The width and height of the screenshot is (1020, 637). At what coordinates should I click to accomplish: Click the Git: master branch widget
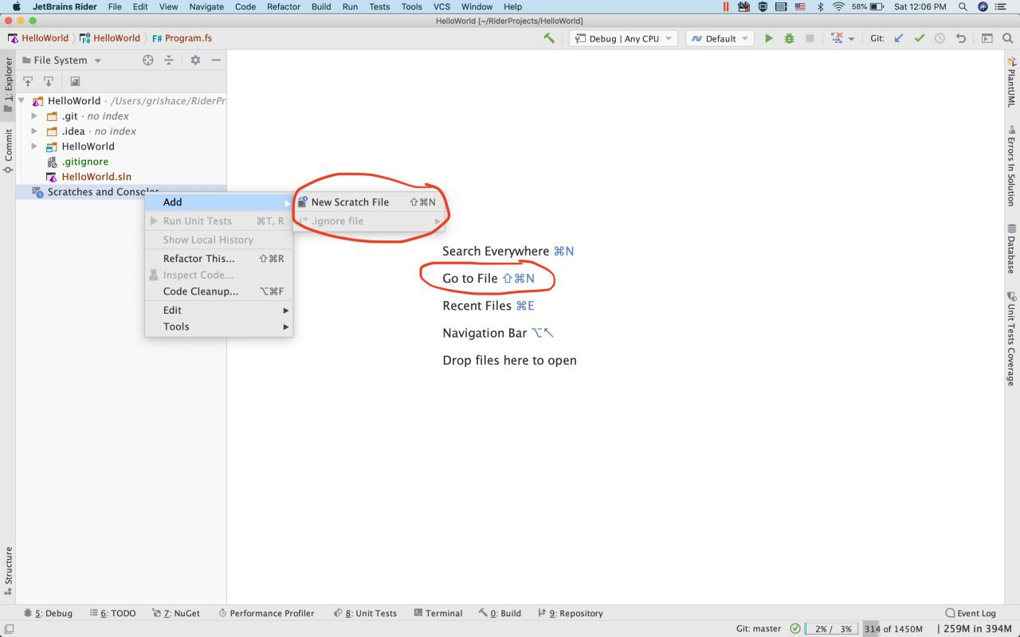759,628
